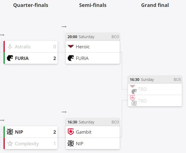Select the Complexity 1 result row
This screenshot has height=153, width=186.
pos(30,143)
